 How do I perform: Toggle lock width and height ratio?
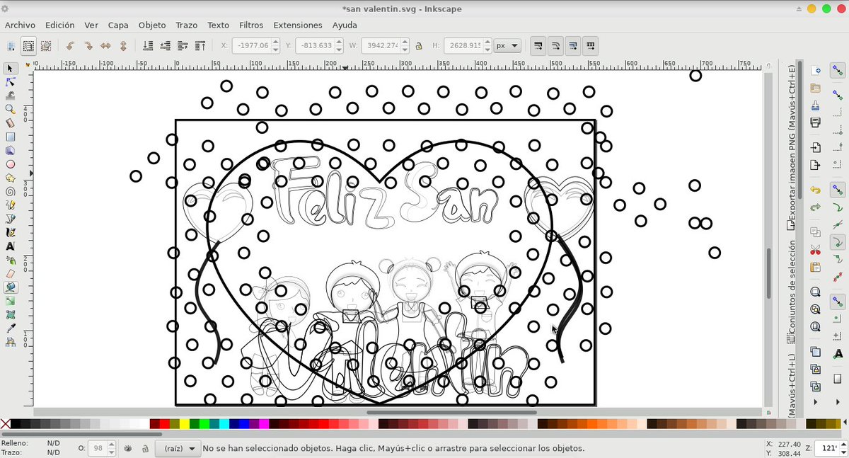419,45
